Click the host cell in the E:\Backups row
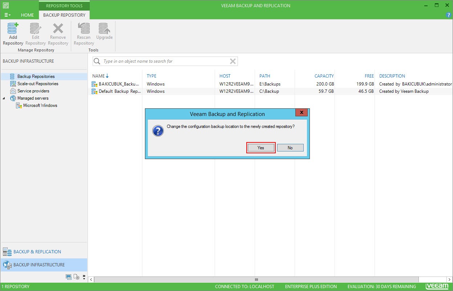Viewport: 453px width, 291px height. click(236, 84)
